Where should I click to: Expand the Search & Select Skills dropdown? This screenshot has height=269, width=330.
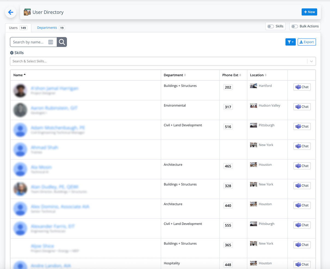(x=311, y=61)
